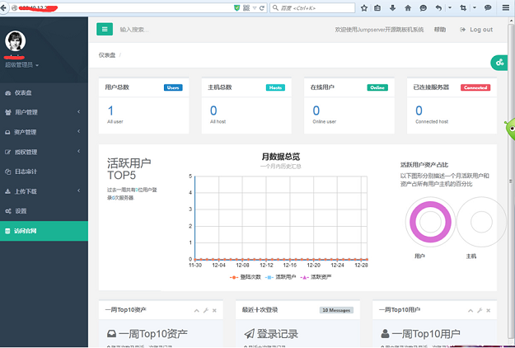This screenshot has height=348, width=515.
Task: Click the gears icon beside 设置
Action: (8, 211)
